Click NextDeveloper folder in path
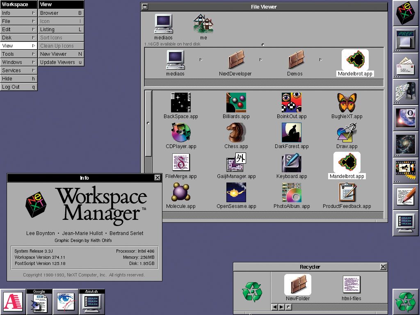This screenshot has height=315, width=420. (235, 59)
